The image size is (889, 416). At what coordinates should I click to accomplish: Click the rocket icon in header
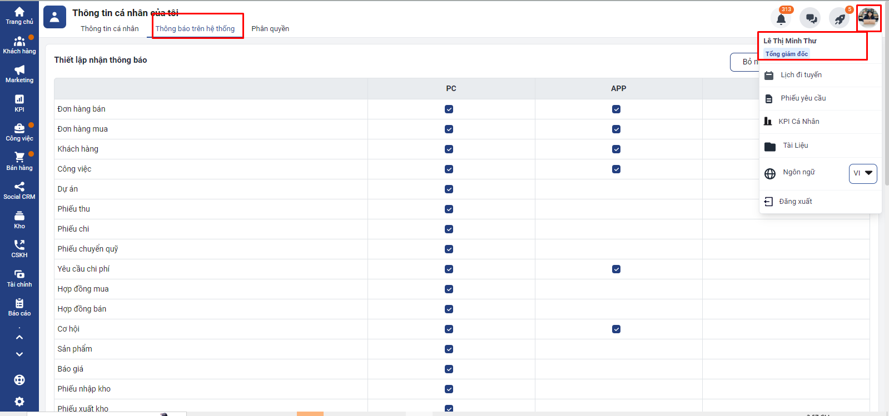coord(840,18)
